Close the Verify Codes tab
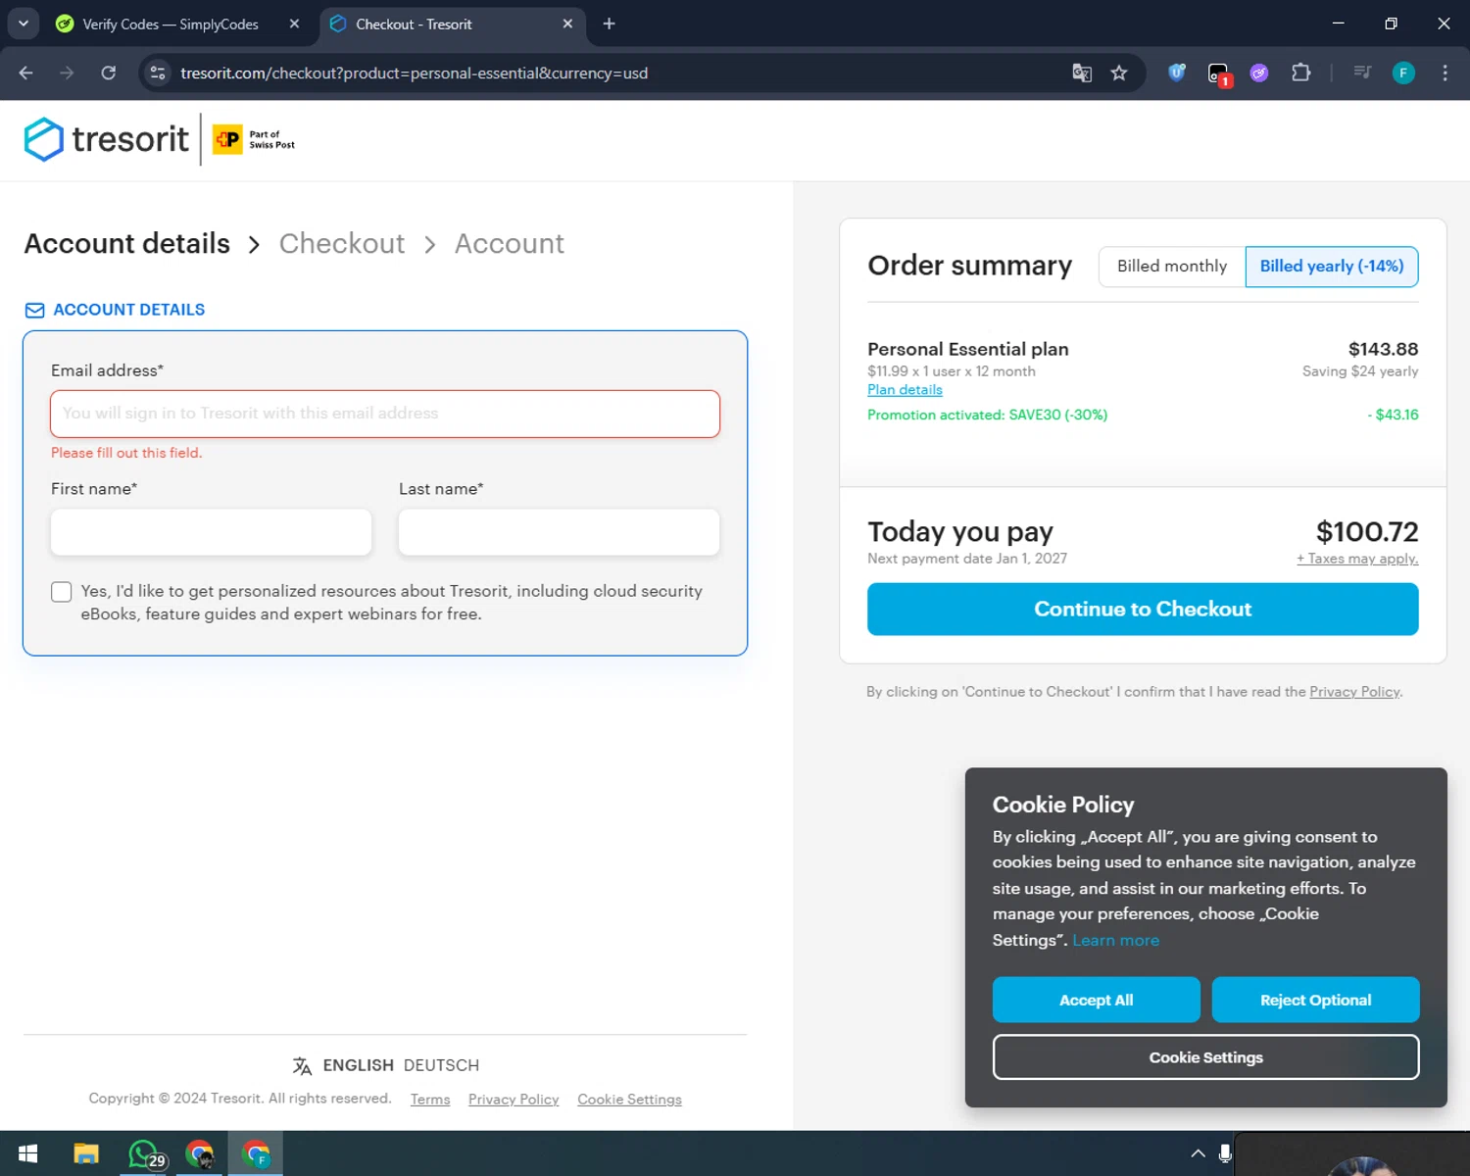1470x1176 pixels. click(294, 24)
